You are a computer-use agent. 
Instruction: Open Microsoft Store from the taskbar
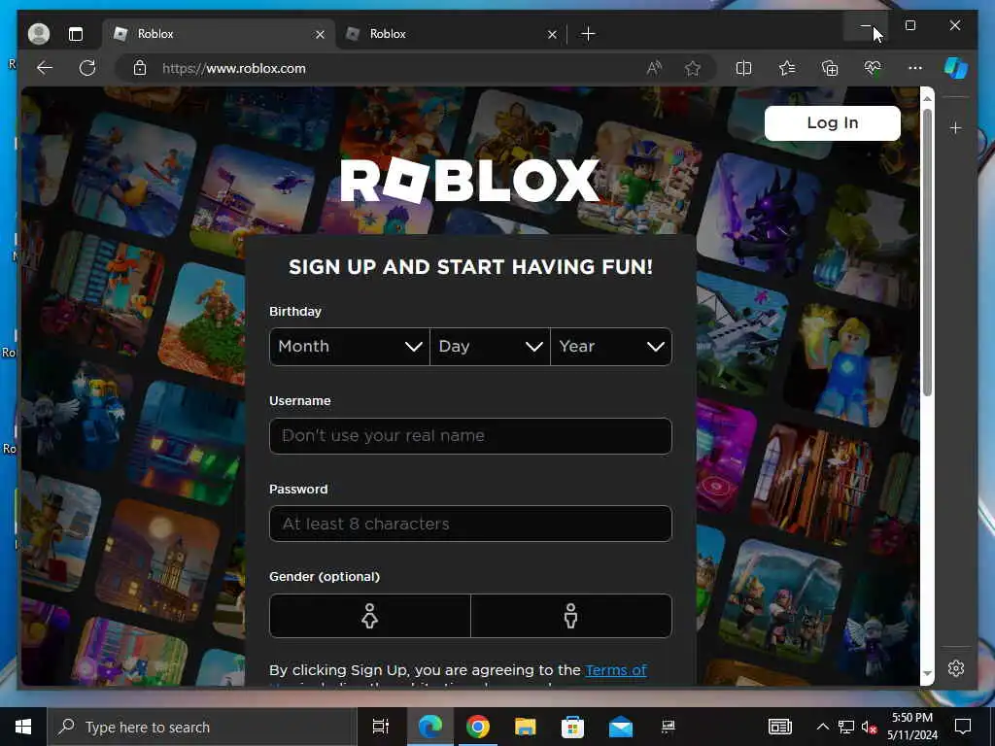tap(572, 727)
